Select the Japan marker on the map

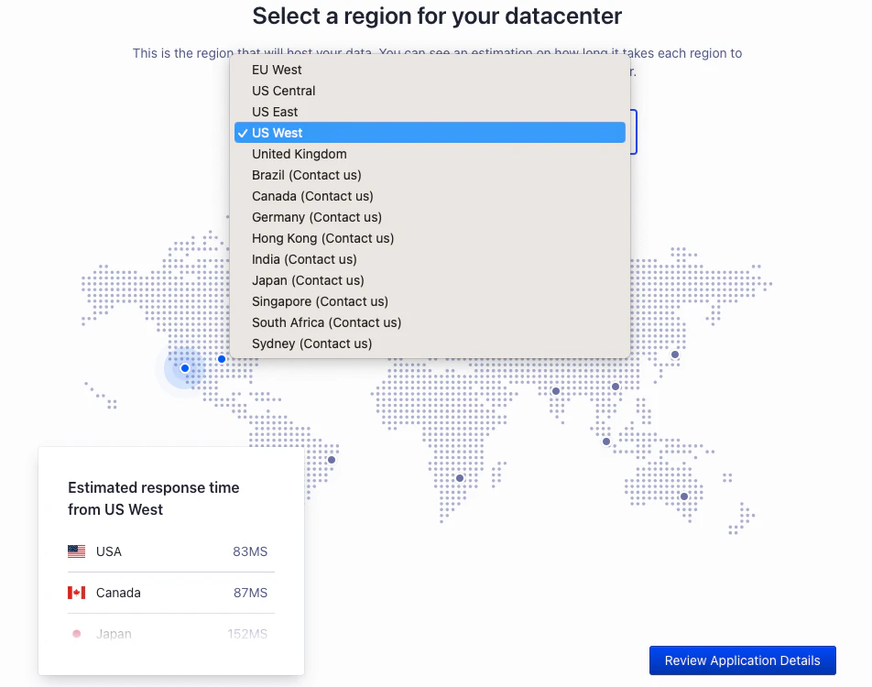pyautogui.click(x=675, y=354)
